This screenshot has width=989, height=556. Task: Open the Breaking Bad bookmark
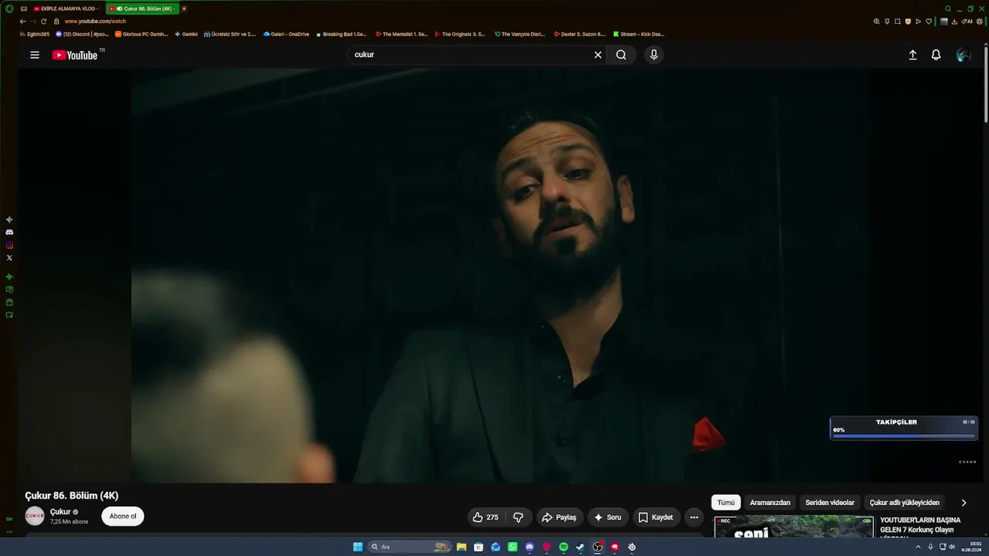pyautogui.click(x=342, y=34)
